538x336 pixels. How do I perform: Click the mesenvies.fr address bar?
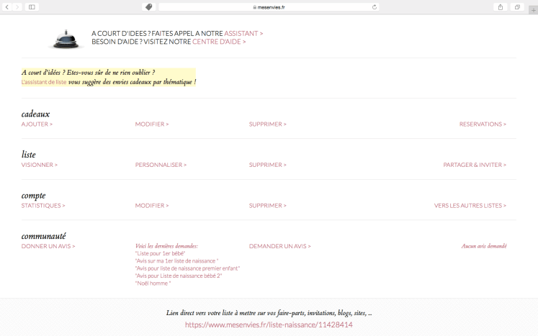[x=268, y=6]
